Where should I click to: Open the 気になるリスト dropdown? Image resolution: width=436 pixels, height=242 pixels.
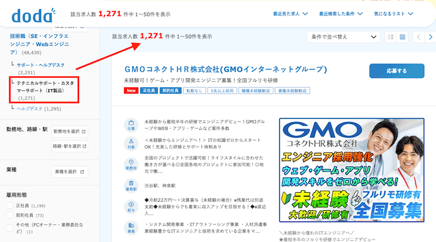click(x=394, y=14)
